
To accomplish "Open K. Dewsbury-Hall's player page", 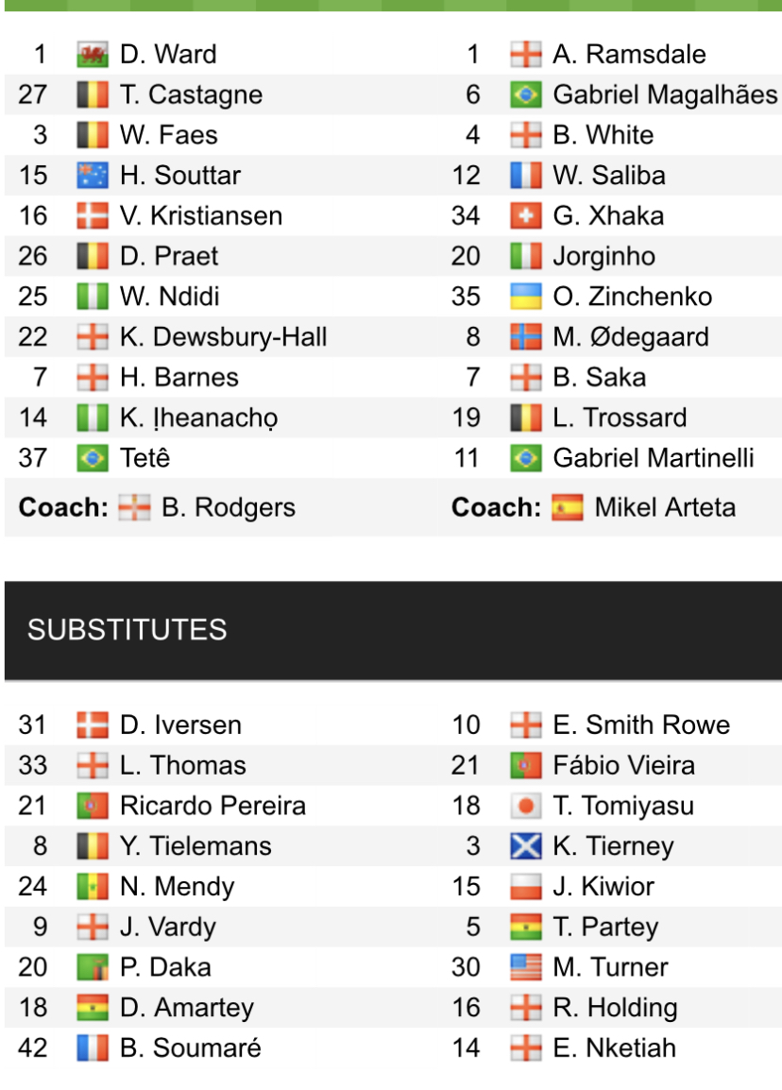I will (223, 337).
